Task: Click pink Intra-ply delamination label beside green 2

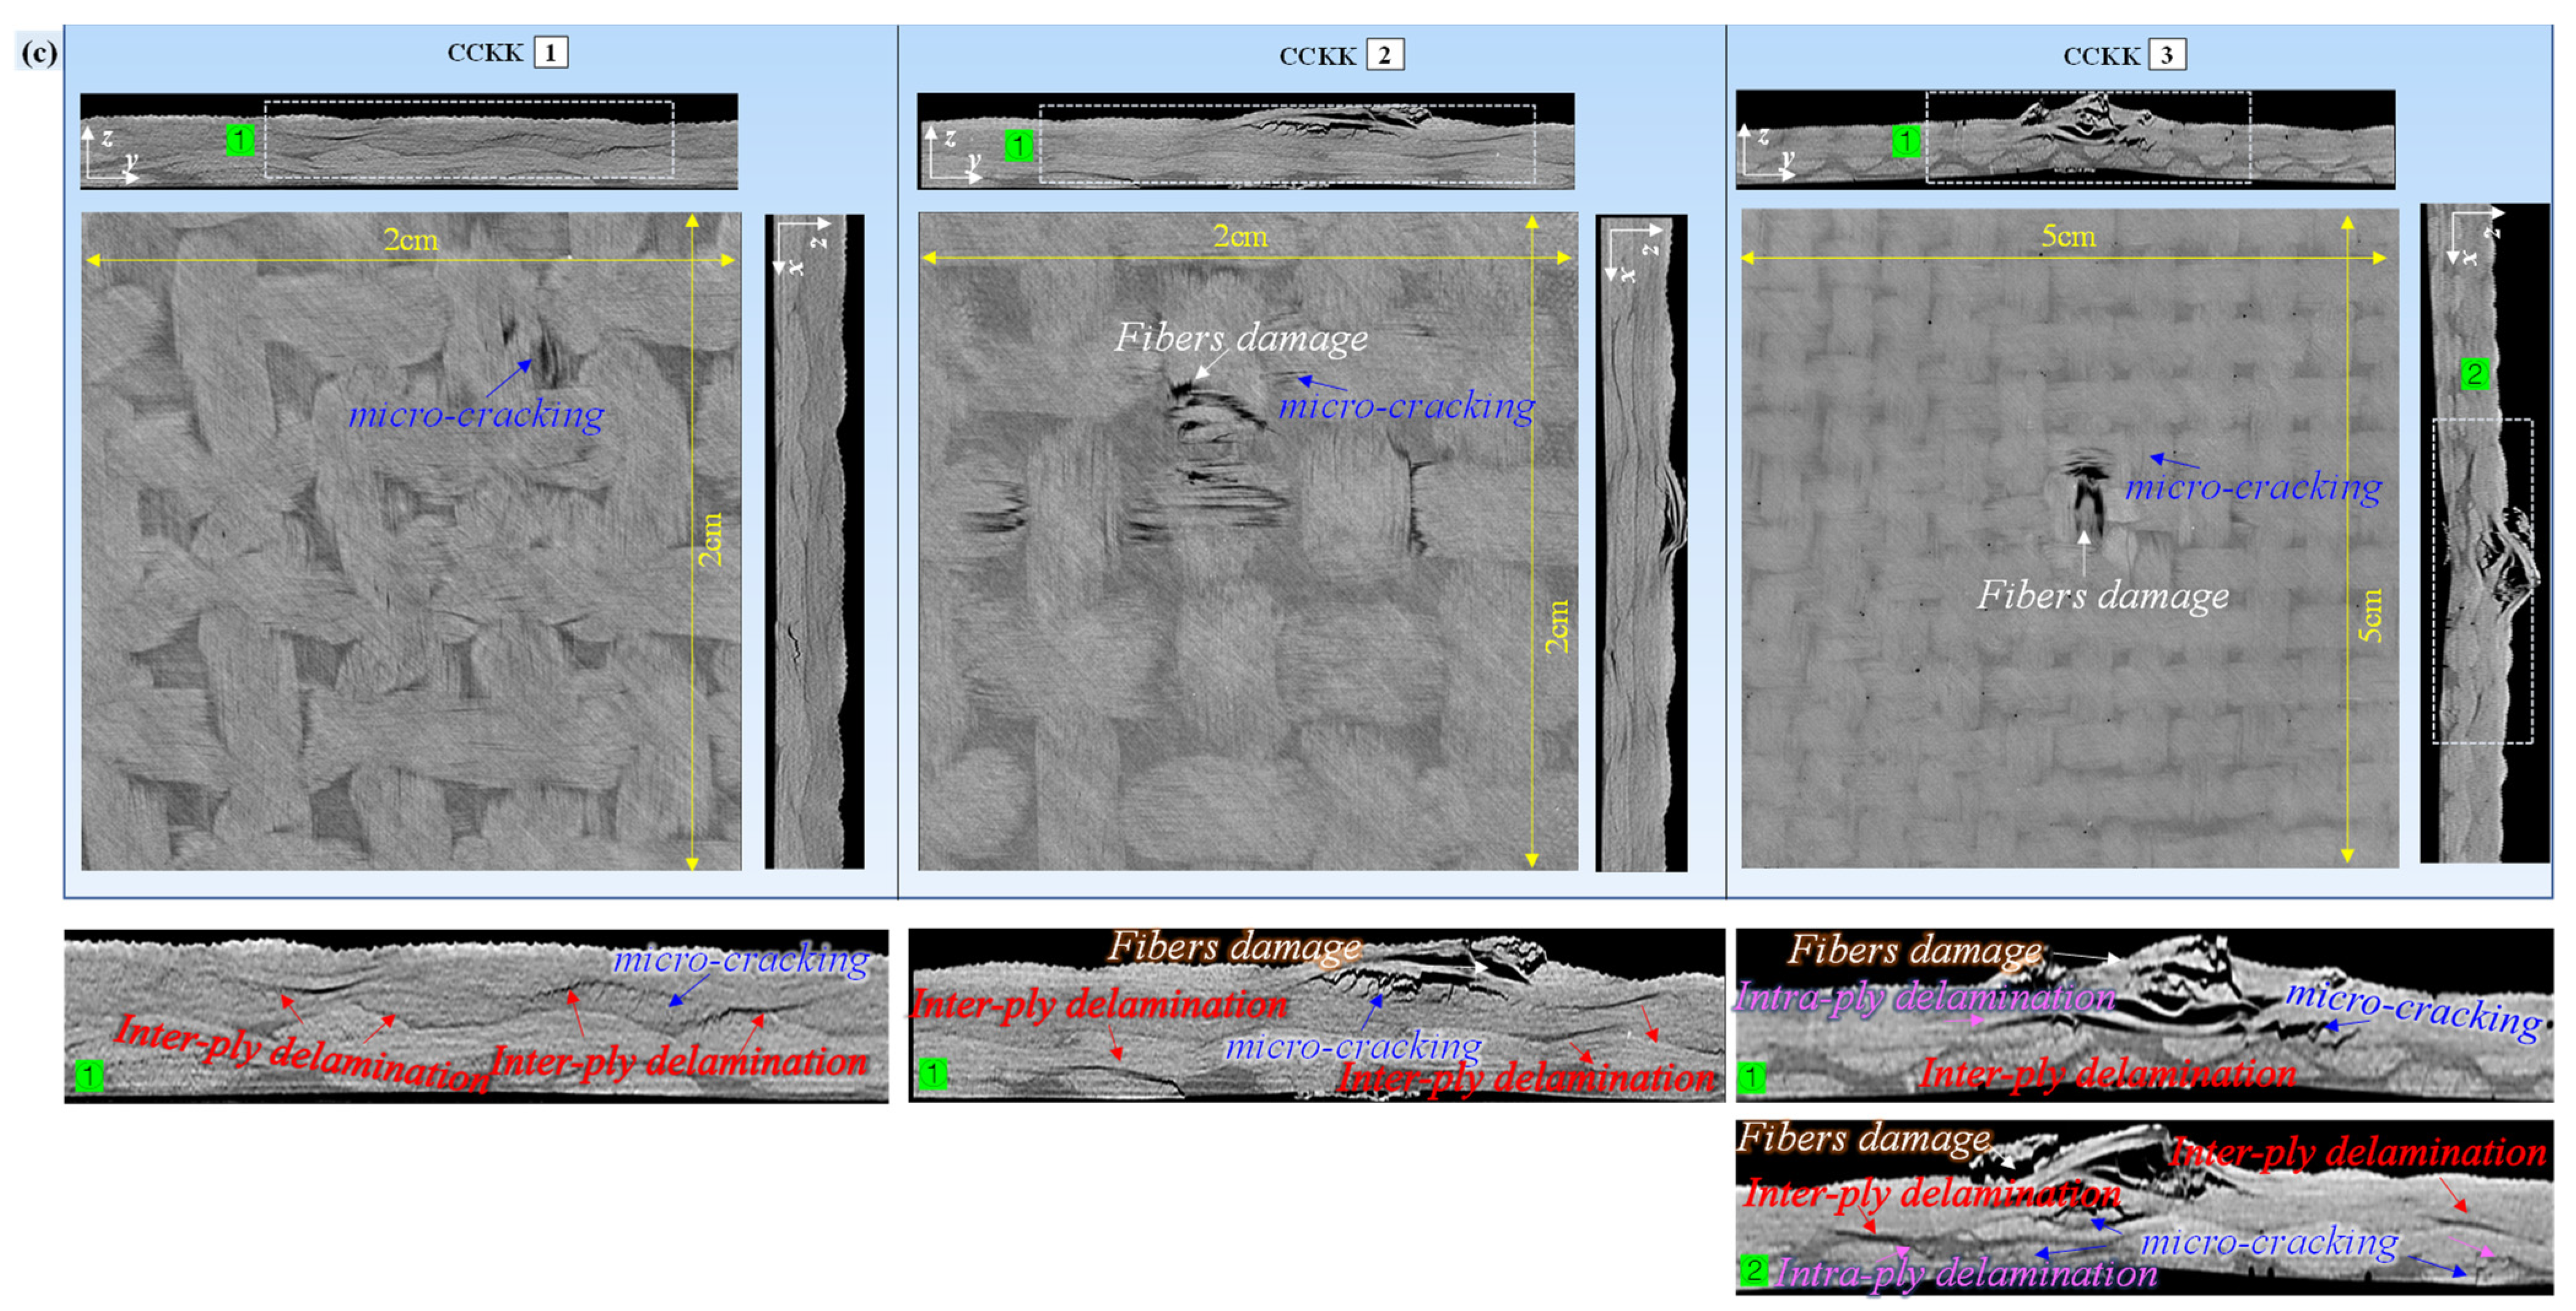Action: tap(1966, 1274)
